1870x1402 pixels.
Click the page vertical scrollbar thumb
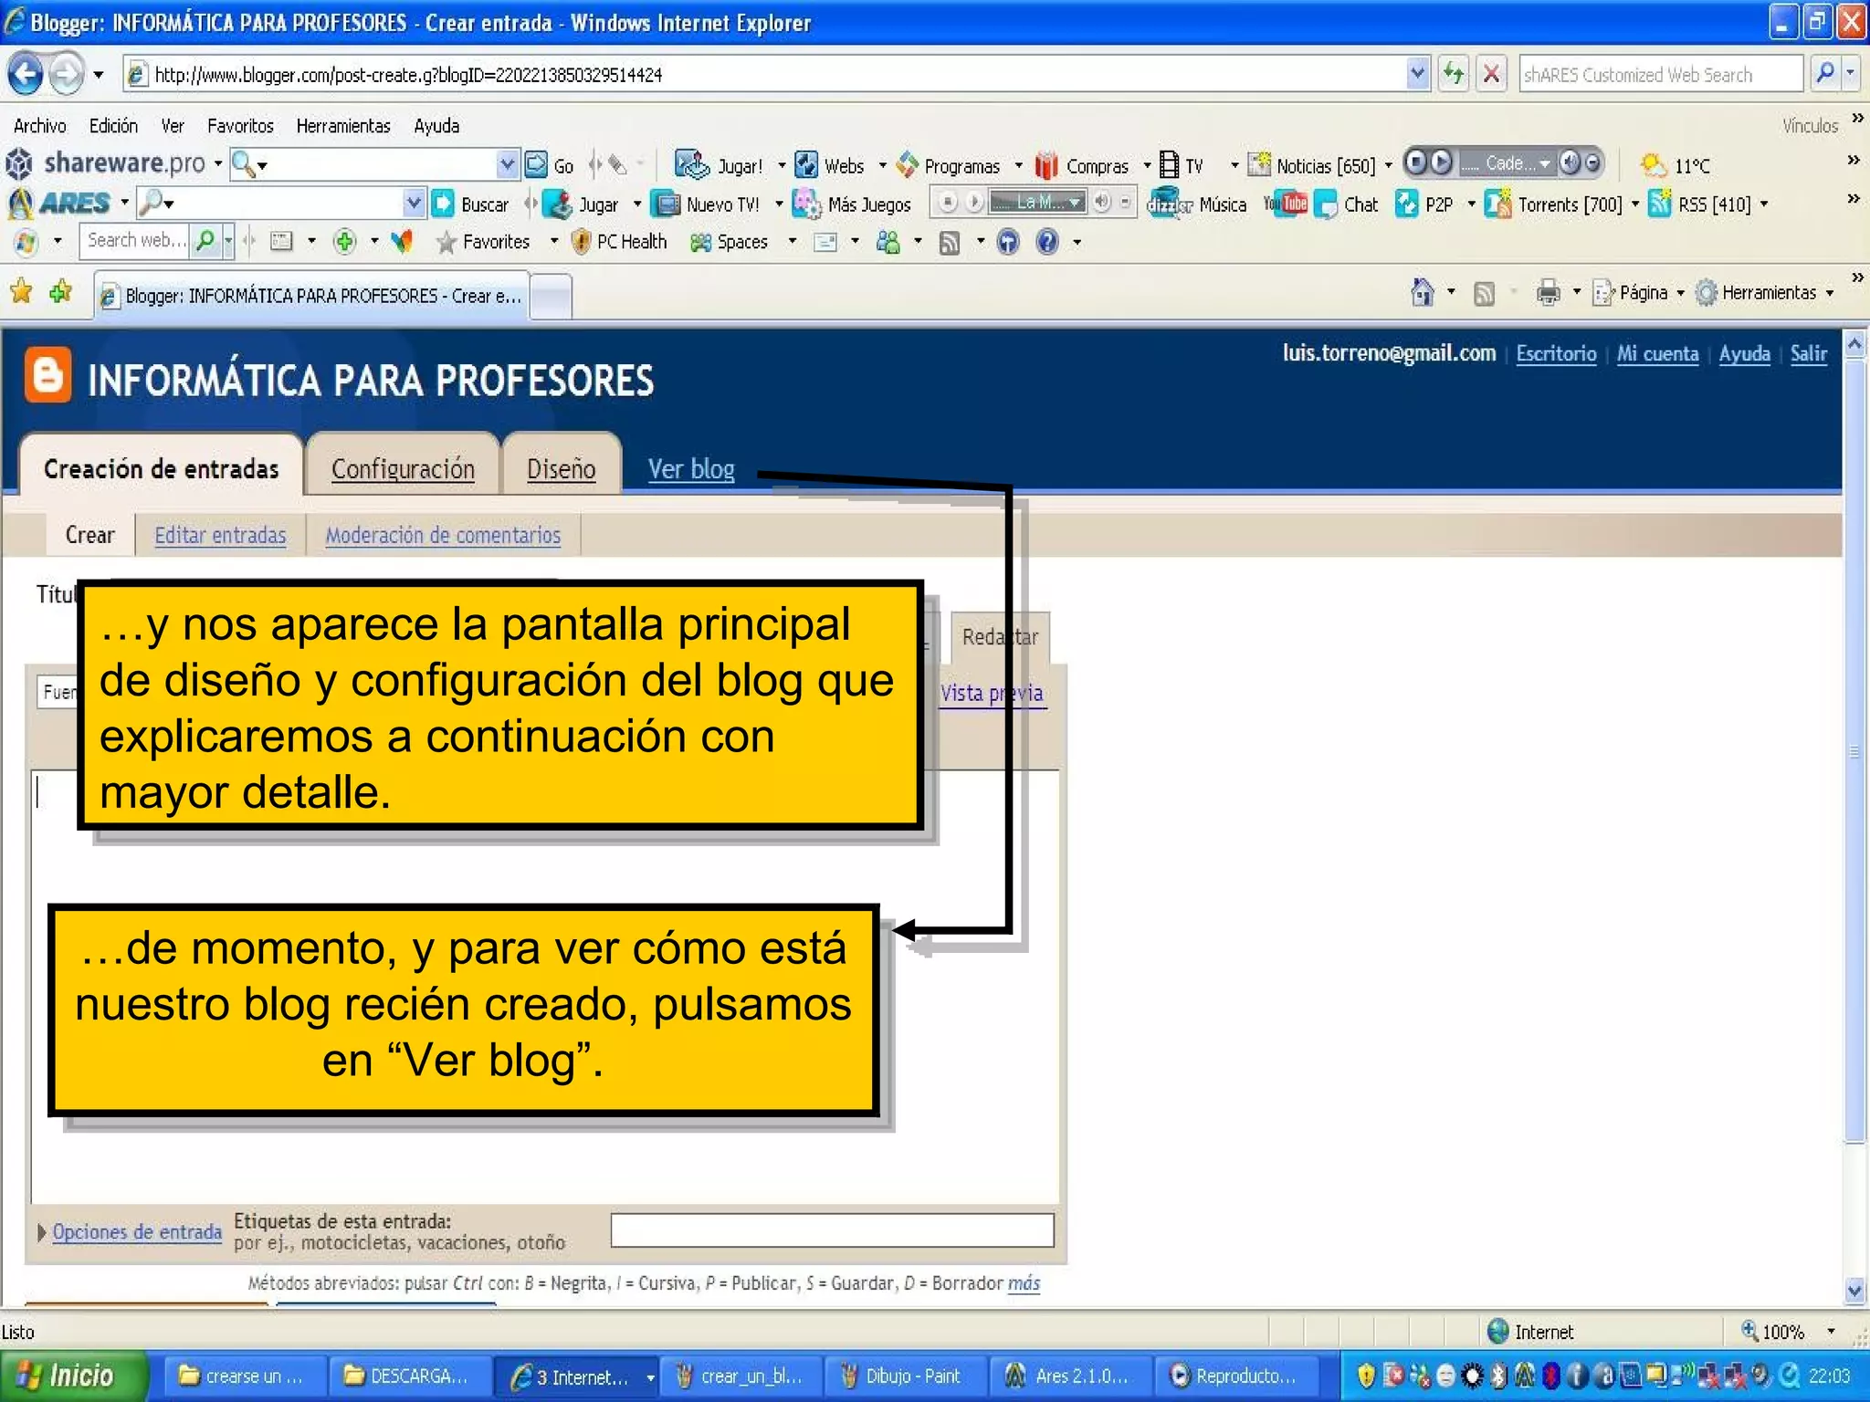click(x=1854, y=752)
